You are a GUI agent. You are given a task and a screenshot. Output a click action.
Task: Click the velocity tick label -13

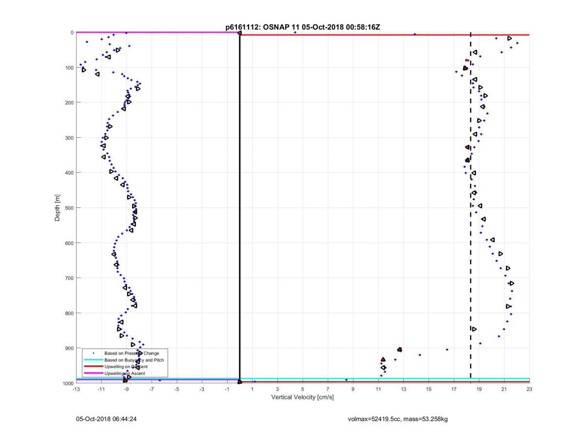[76, 390]
